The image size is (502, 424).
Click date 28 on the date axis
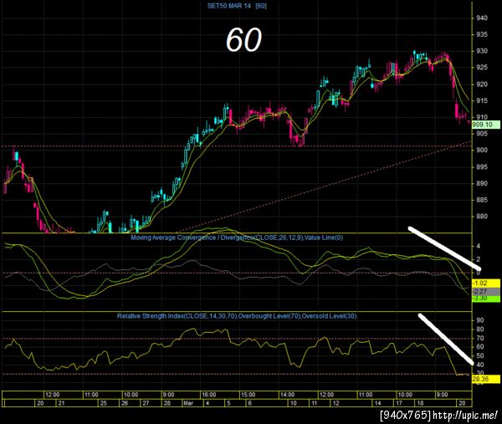[x=167, y=403]
